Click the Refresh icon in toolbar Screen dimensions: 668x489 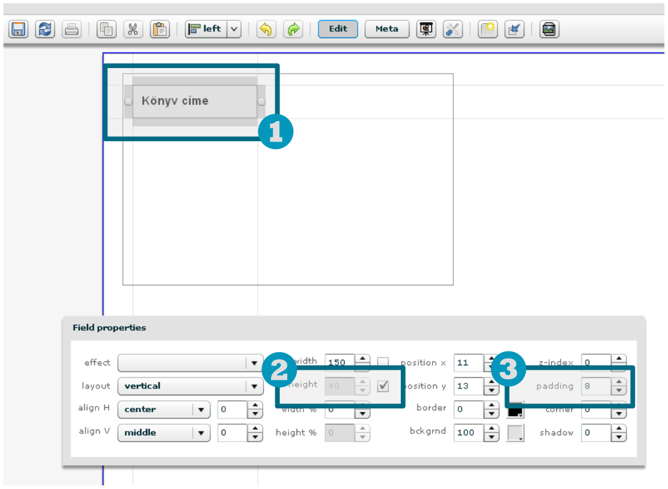click(x=44, y=29)
